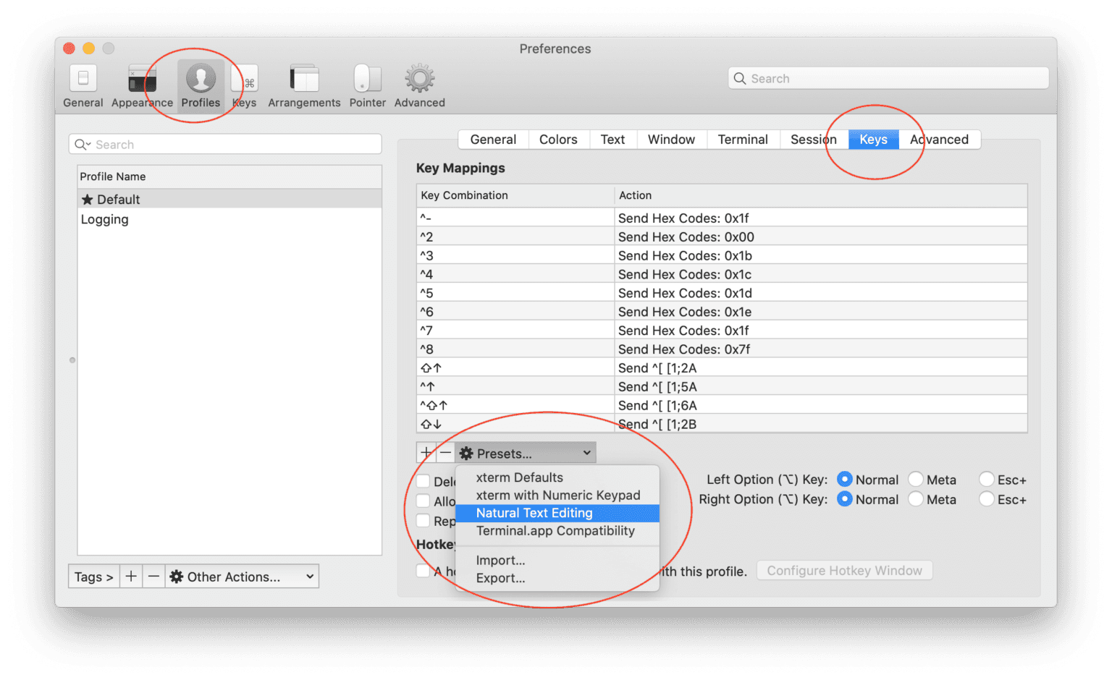Click the Configure Hotkey Window button
The height and width of the screenshot is (680, 1112).
843,570
